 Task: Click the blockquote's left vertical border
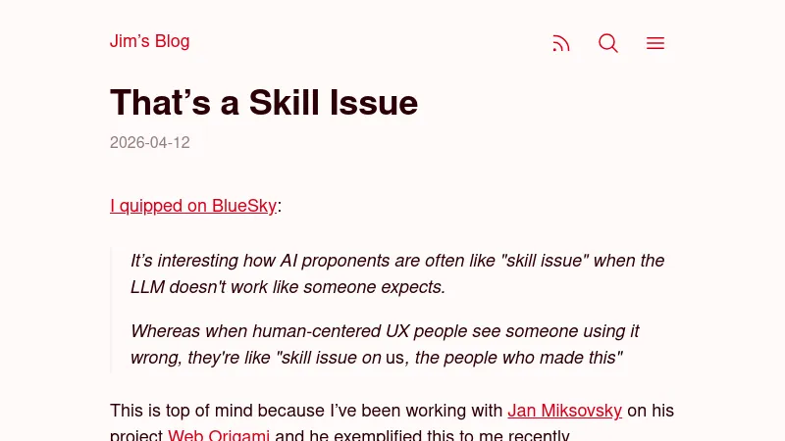(111, 309)
